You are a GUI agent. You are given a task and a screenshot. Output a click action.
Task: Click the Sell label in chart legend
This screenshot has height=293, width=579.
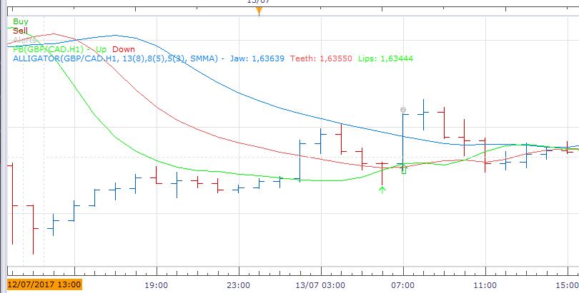(20, 31)
